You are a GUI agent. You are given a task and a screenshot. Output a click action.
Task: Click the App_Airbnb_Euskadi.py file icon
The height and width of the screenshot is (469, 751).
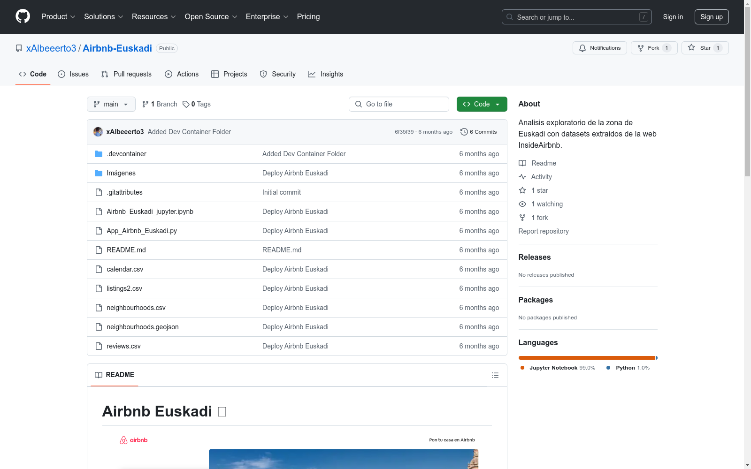(99, 231)
